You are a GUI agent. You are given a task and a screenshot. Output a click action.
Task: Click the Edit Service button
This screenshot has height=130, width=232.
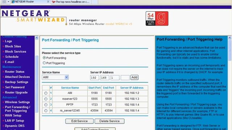click(79, 121)
